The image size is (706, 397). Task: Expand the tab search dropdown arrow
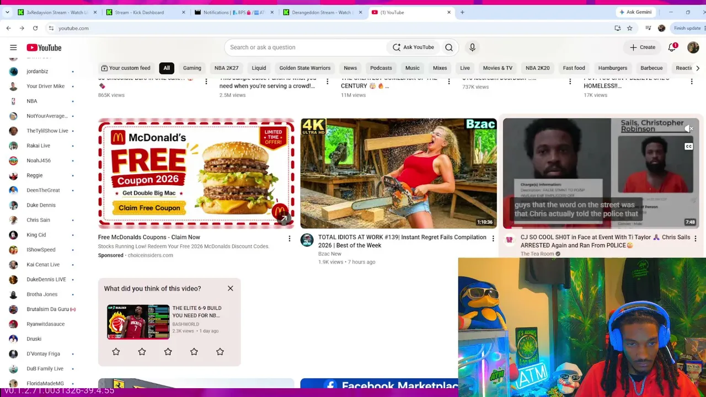(7, 12)
